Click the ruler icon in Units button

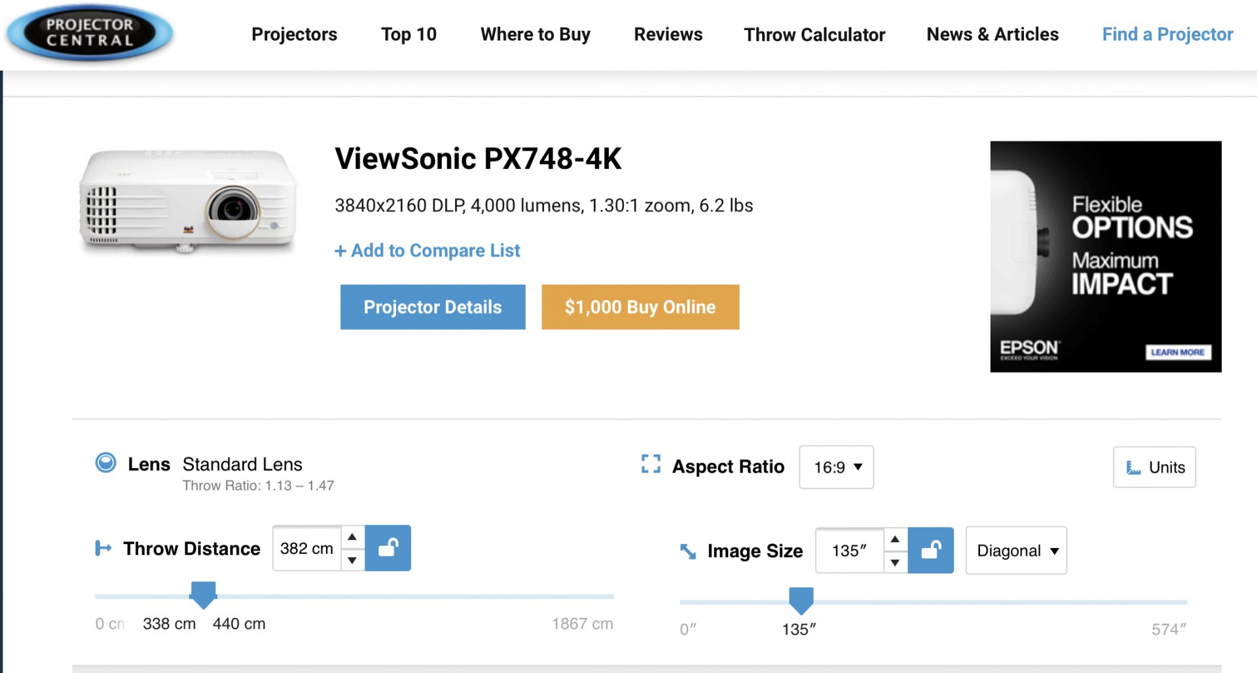[x=1133, y=467]
